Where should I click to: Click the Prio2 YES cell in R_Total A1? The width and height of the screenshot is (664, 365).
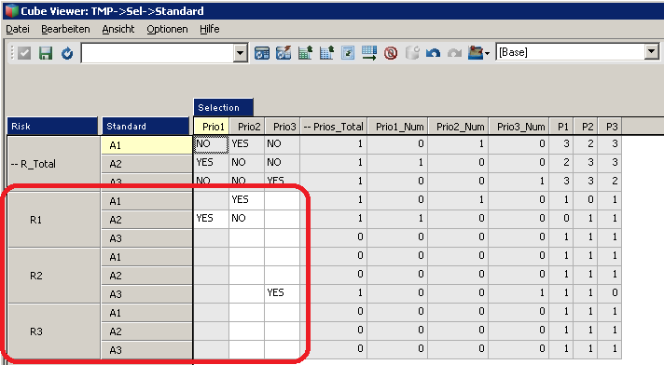pyautogui.click(x=247, y=144)
